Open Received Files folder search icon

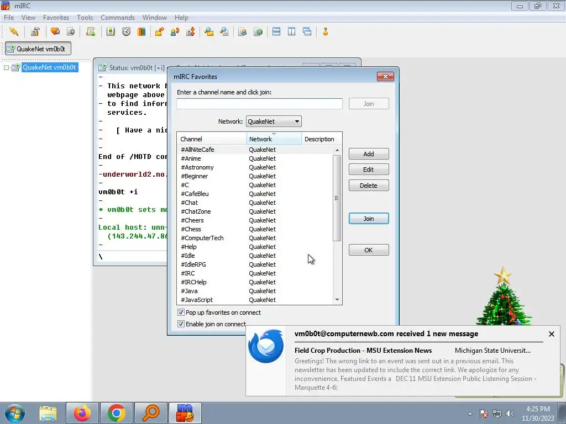pyautogui.click(x=208, y=31)
